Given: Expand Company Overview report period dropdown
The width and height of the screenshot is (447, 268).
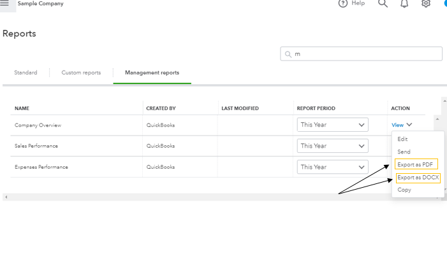Looking at the screenshot, I should (x=333, y=125).
